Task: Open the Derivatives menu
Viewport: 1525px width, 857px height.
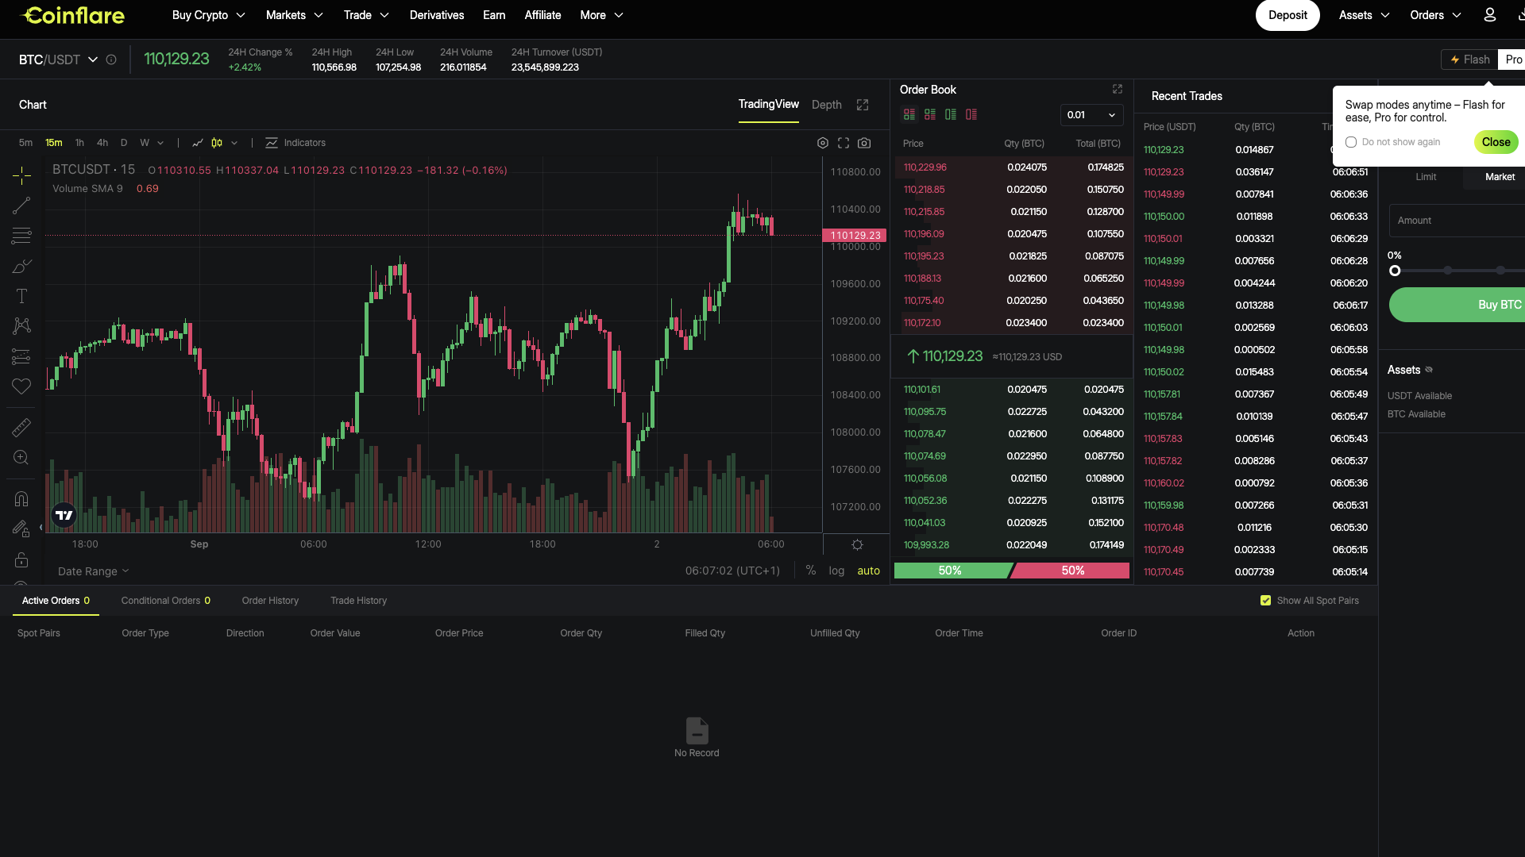Action: pyautogui.click(x=437, y=15)
